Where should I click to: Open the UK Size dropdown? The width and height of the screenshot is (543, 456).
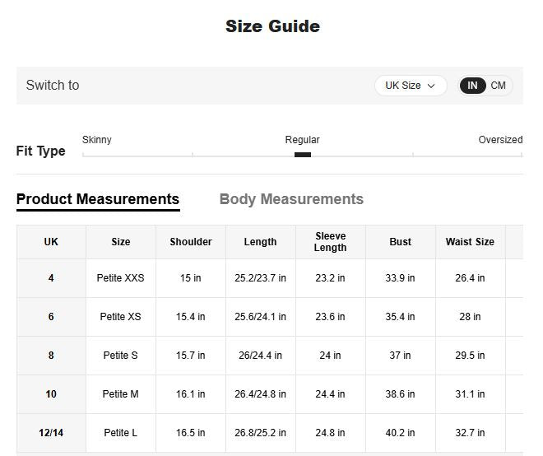410,86
